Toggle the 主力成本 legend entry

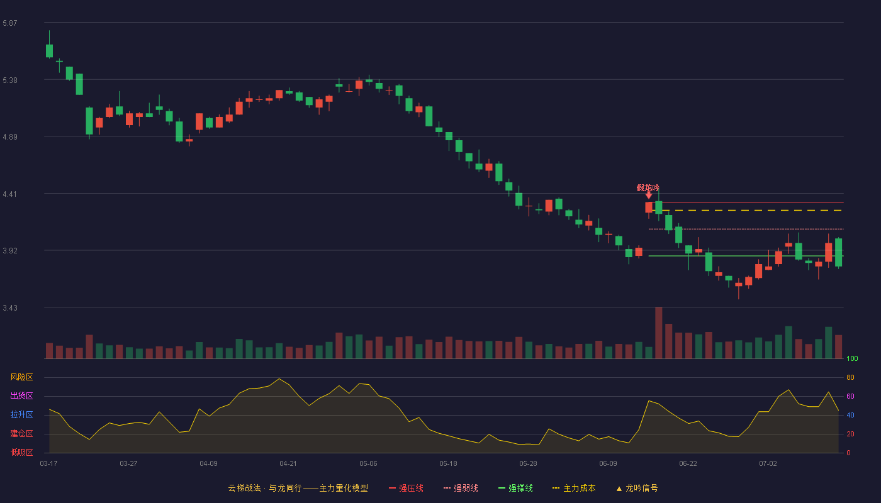pyautogui.click(x=574, y=488)
